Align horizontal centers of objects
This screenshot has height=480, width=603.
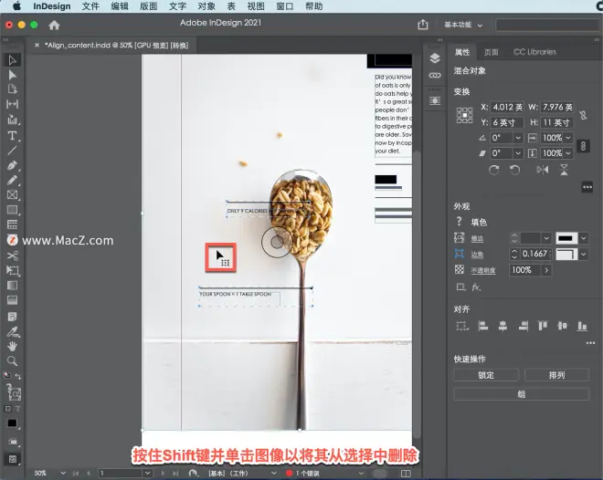click(503, 326)
